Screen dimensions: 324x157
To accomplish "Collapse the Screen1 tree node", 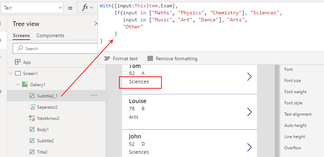I will point(10,73).
